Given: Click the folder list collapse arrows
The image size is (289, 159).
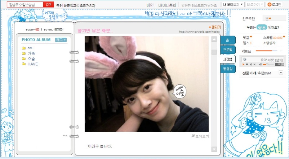Looking at the screenshot, I should pyautogui.click(x=65, y=136).
